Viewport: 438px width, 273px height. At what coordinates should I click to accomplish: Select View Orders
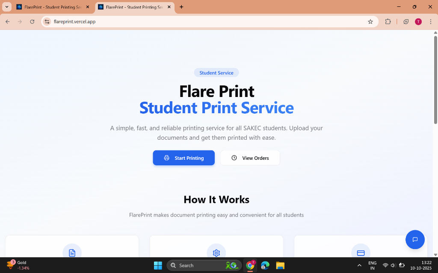(250, 158)
